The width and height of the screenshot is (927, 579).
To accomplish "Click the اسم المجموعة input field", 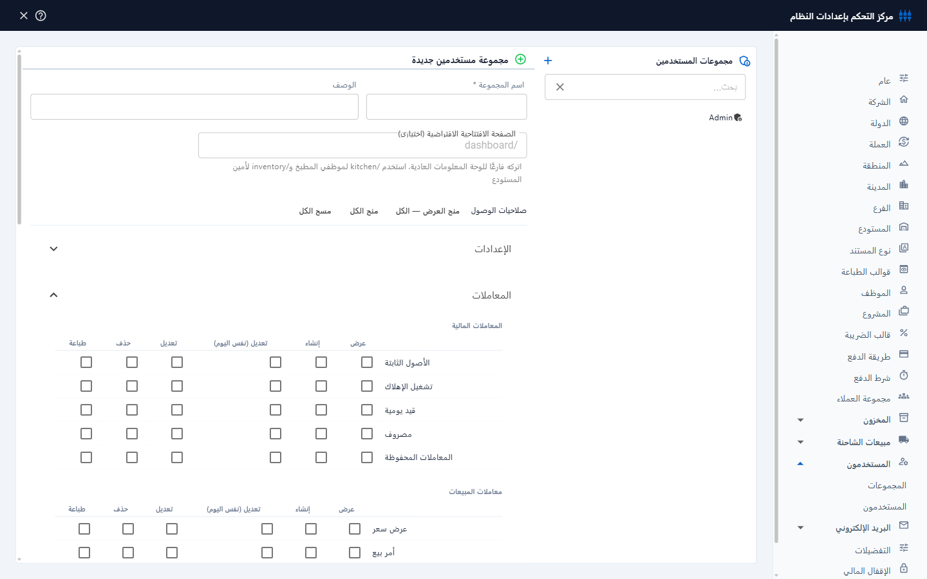I will click(447, 107).
